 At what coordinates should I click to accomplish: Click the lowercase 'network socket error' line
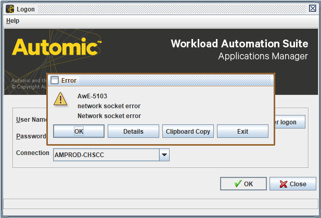coord(109,106)
